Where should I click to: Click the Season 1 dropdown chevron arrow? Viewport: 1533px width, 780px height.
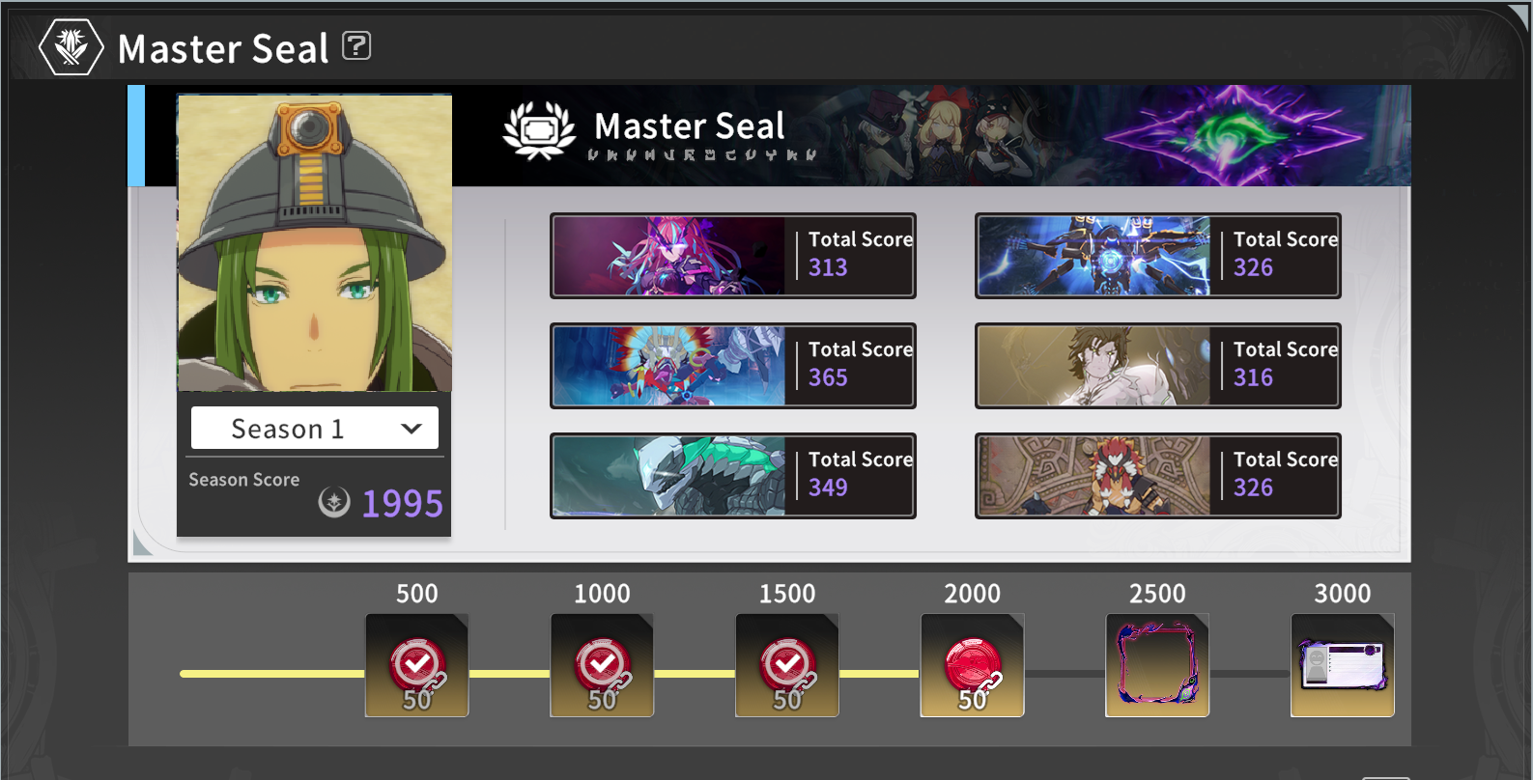click(x=412, y=429)
